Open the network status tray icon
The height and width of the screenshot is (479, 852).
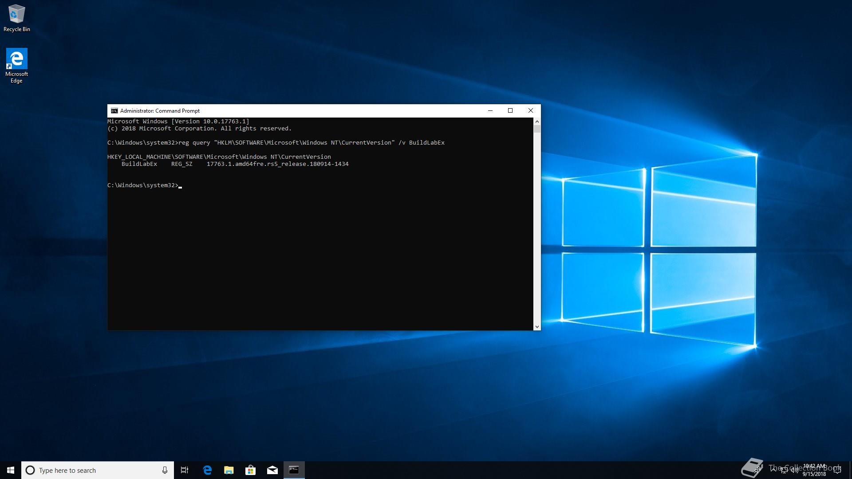tap(784, 470)
